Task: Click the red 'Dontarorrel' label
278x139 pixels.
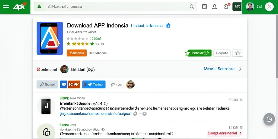Action: point(47,69)
